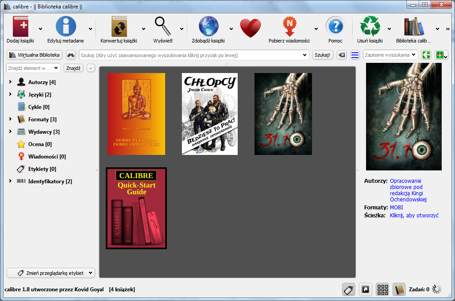The height and width of the screenshot is (301, 455).
Task: Open dropdown arrow next to Wyświetl
Action: pyautogui.click(x=181, y=29)
